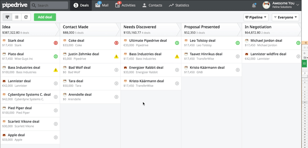The image size is (308, 148).
Task: Click activity icon on Pied Piper deal
Action: click(56, 110)
